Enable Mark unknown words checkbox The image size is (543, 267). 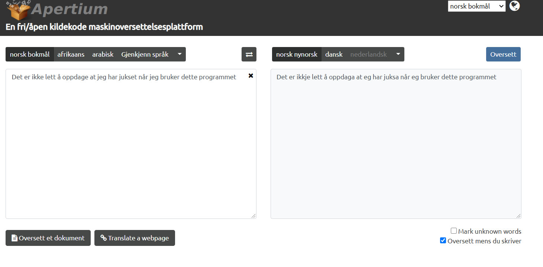click(x=454, y=231)
